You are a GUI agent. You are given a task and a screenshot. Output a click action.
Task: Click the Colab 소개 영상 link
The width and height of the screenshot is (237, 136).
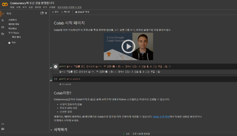[161, 117]
